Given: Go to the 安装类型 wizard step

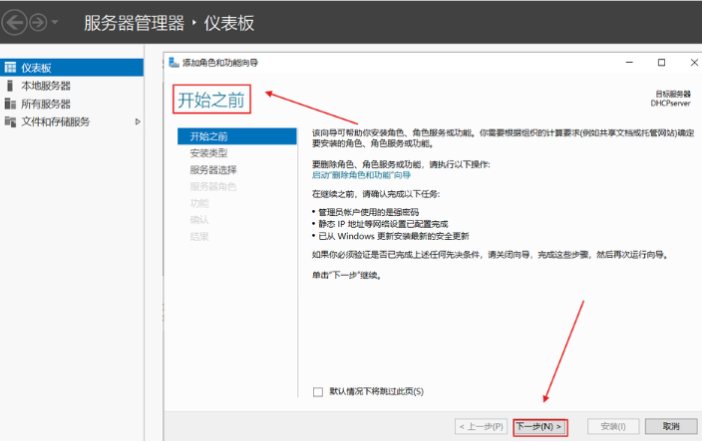Looking at the screenshot, I should tap(208, 153).
